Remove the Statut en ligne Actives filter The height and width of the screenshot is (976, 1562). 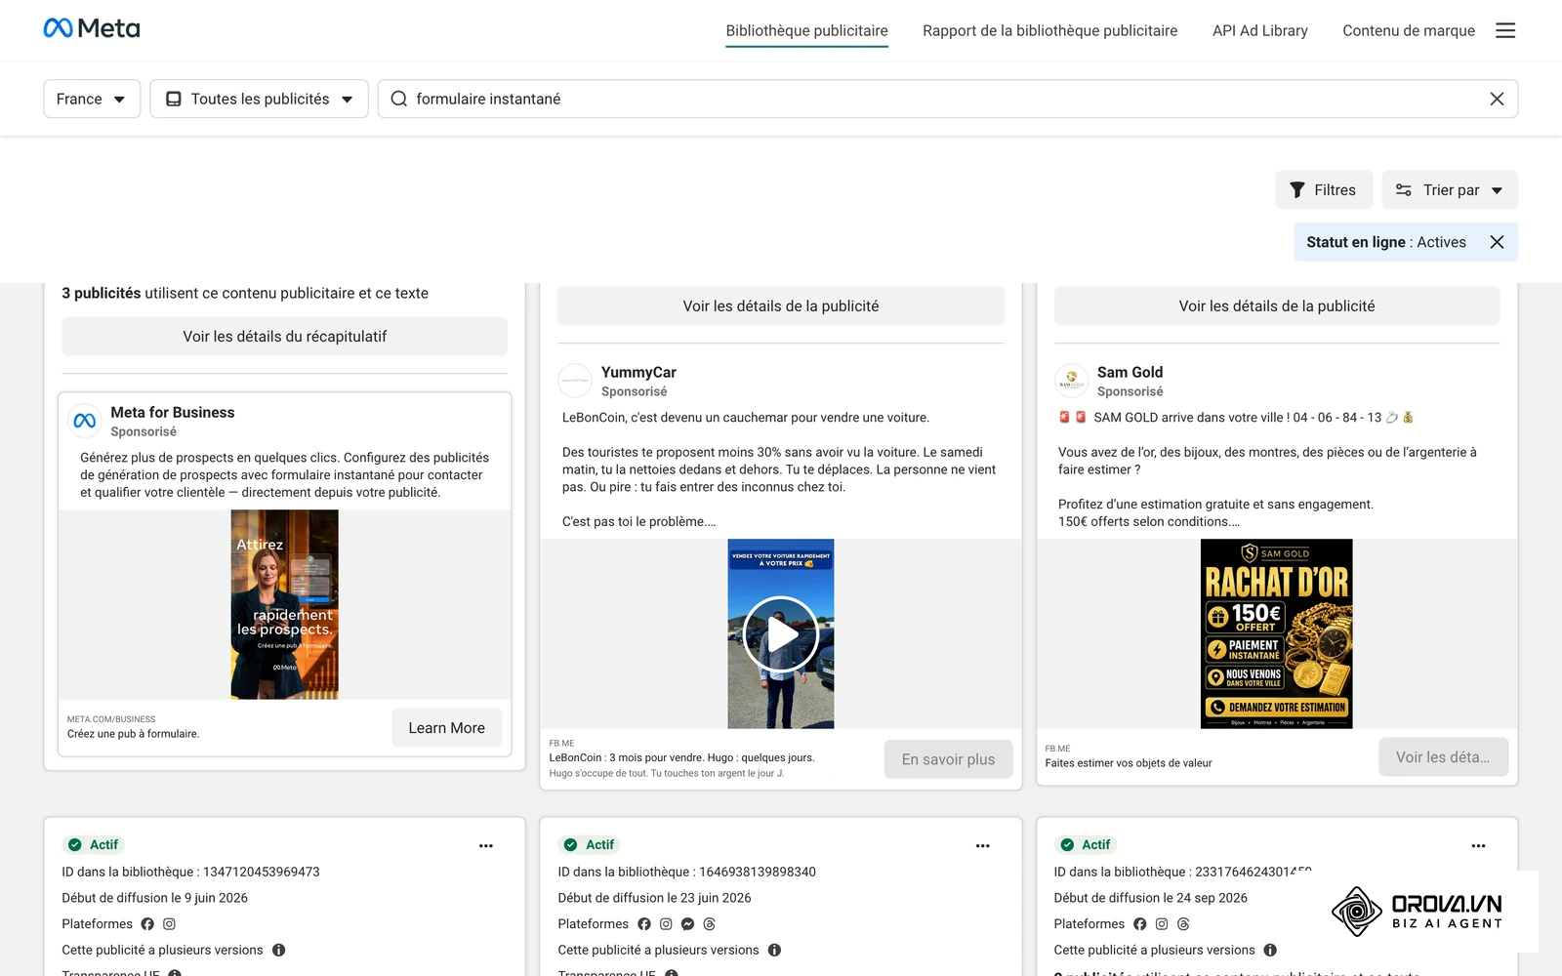1497,242
